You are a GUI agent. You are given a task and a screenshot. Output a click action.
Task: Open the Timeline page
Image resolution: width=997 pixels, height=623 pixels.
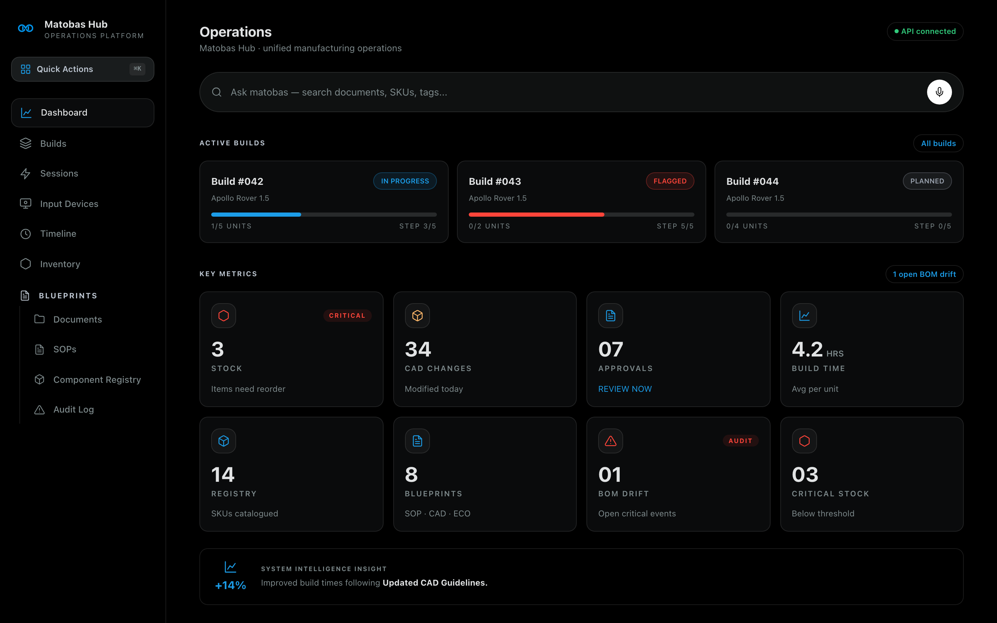click(83, 234)
